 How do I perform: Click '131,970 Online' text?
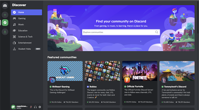[131, 102]
